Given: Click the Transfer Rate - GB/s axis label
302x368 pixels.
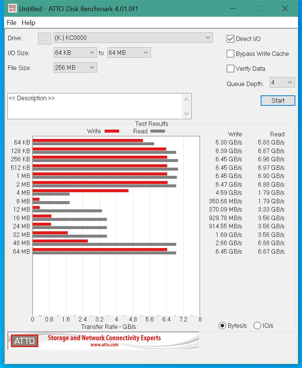Looking at the screenshot, I should pyautogui.click(x=108, y=327).
